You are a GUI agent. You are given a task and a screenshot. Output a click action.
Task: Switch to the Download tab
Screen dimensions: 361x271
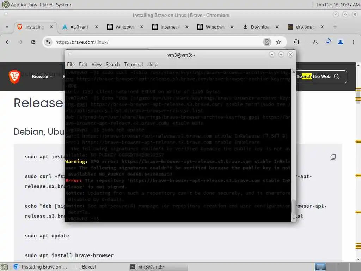point(260,27)
